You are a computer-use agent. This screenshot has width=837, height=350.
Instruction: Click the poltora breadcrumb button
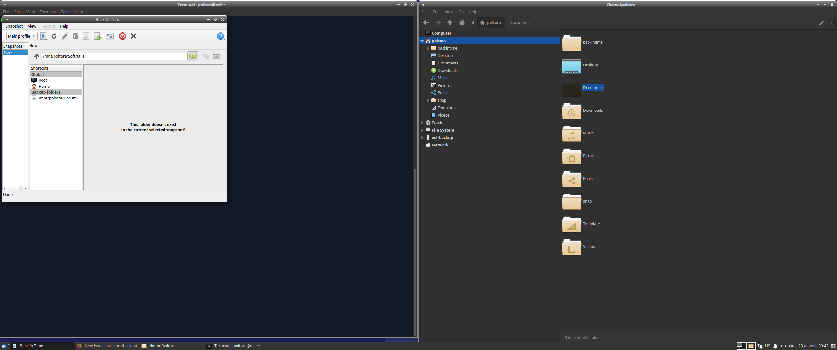pyautogui.click(x=491, y=22)
